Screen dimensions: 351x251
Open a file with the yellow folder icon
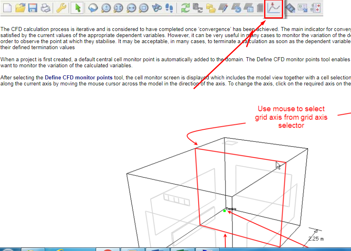(x=20, y=8)
